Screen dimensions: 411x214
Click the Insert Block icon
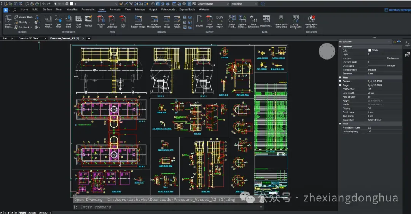8,19
